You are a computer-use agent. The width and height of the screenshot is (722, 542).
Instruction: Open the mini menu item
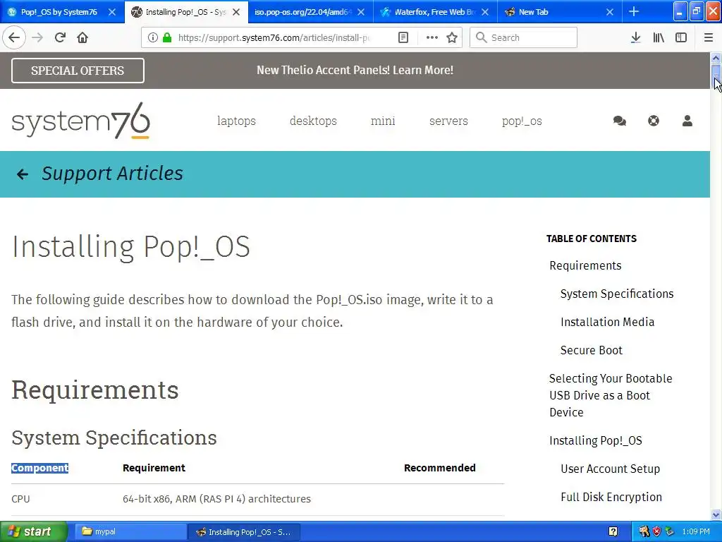pyautogui.click(x=383, y=121)
